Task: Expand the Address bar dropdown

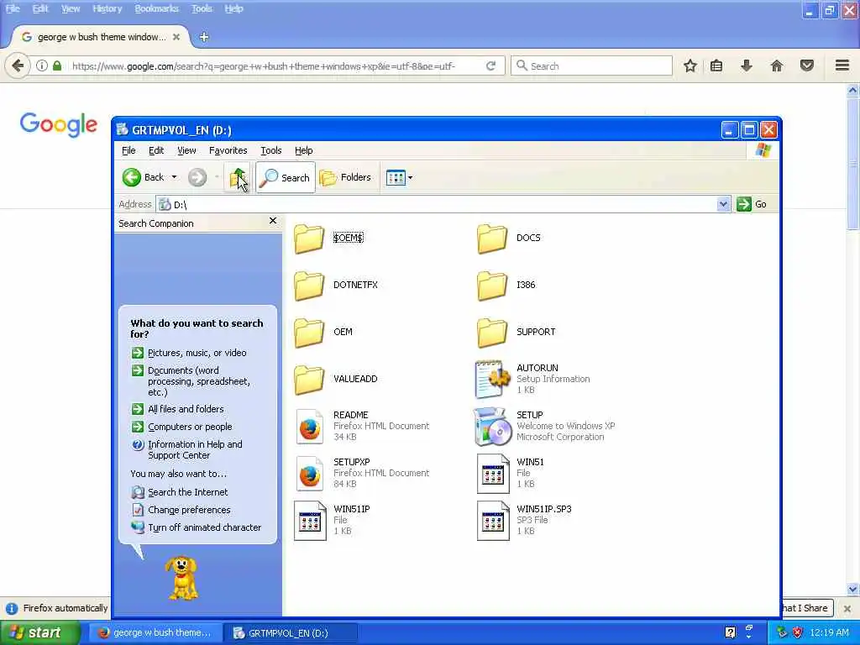Action: (x=723, y=204)
